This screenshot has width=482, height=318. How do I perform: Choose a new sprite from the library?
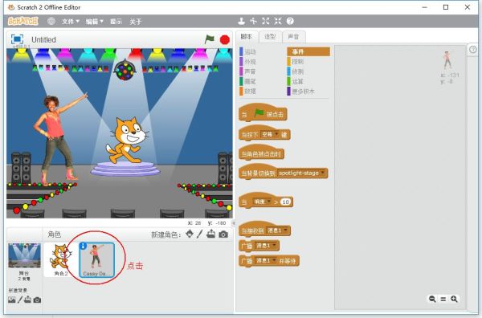pyautogui.click(x=190, y=234)
